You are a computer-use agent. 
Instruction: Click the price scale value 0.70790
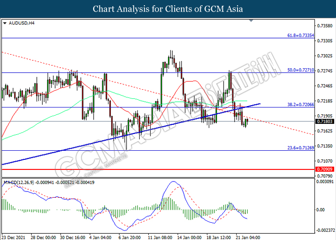(324, 176)
